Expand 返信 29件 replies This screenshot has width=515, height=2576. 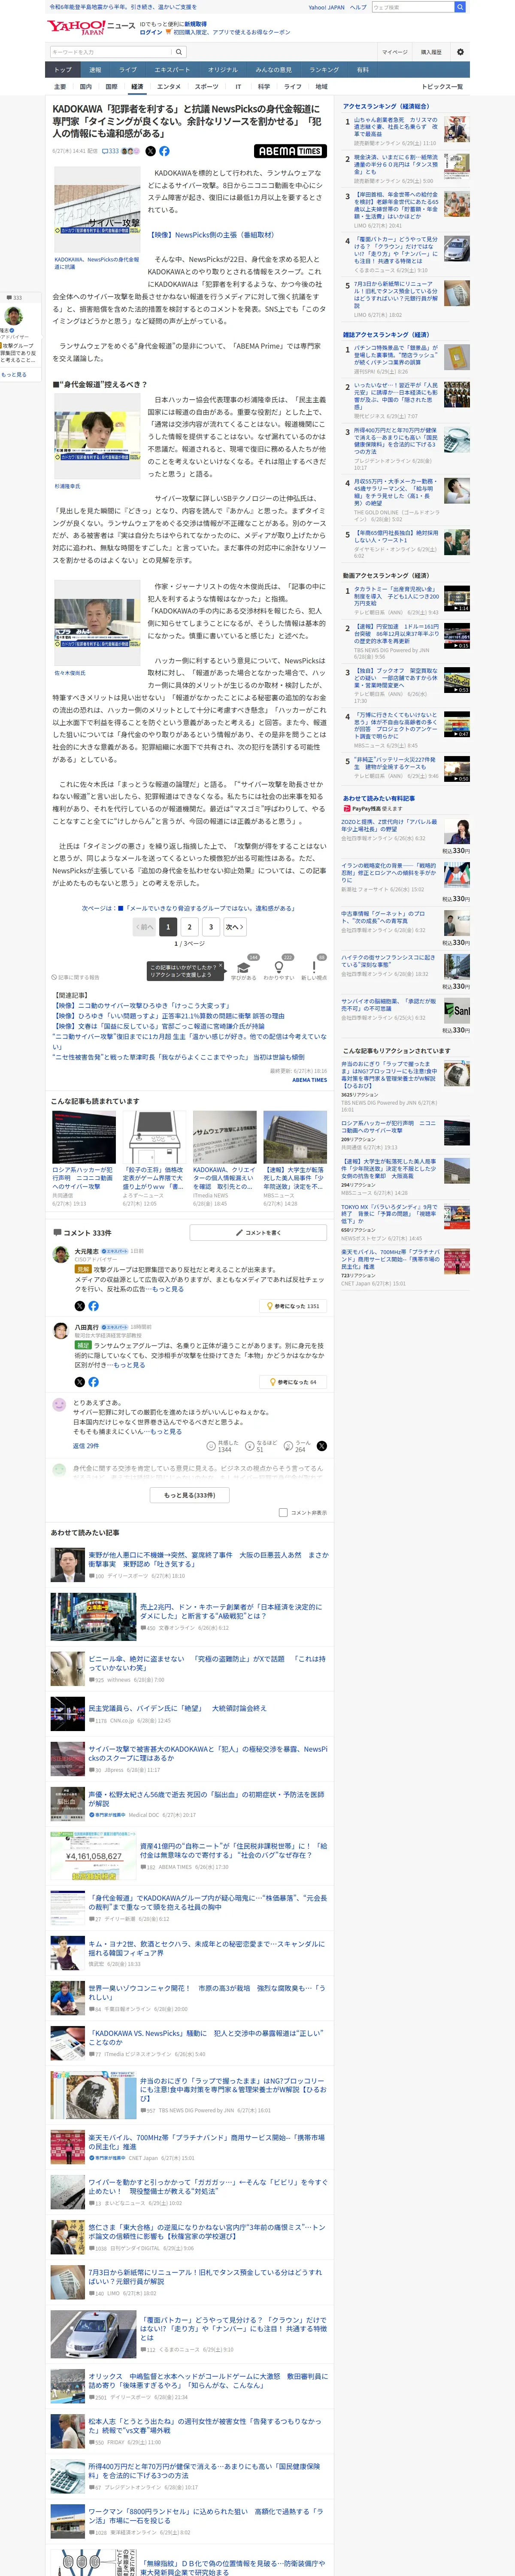(x=86, y=1445)
